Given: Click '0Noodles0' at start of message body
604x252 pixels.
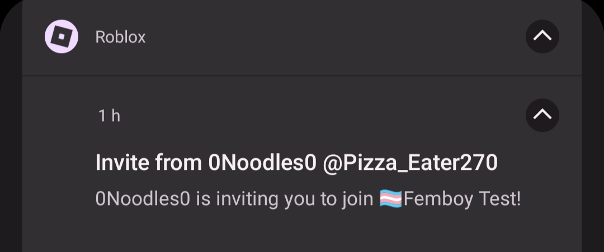Looking at the screenshot, I should 143,199.
